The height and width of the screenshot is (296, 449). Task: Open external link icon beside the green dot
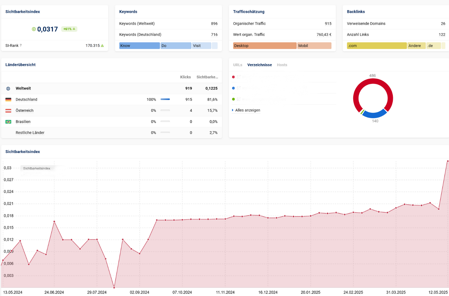pyautogui.click(x=239, y=99)
